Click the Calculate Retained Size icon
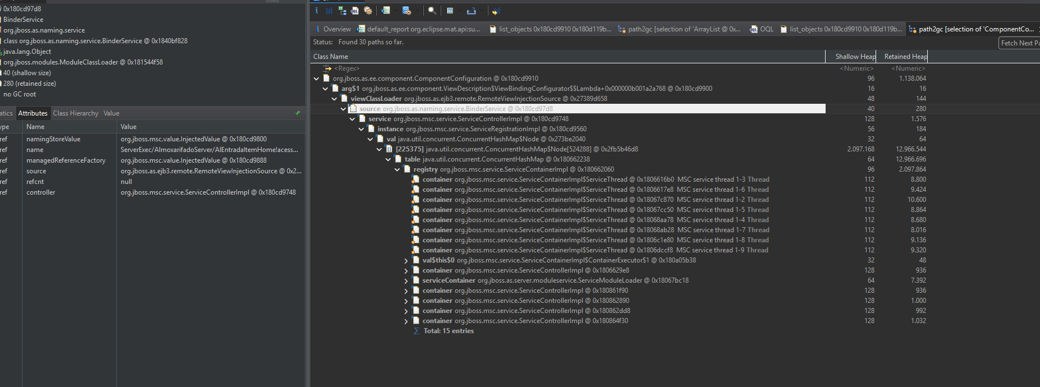 [x=450, y=11]
